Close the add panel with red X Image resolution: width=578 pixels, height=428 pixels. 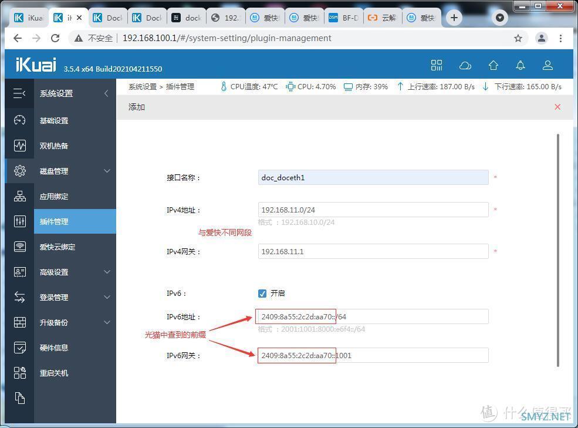[x=557, y=107]
